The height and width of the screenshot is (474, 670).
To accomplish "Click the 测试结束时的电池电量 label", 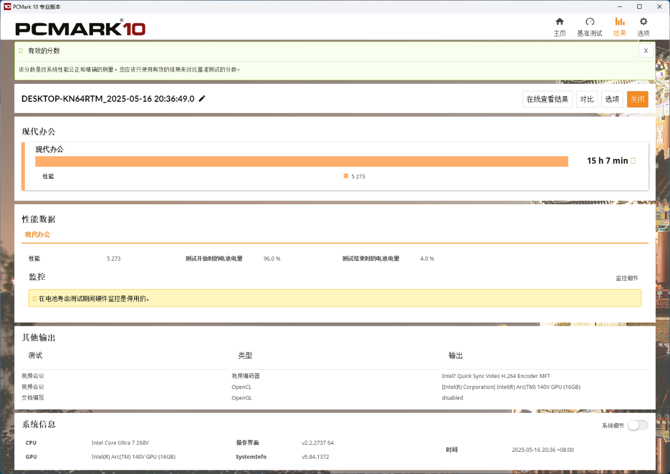I will [371, 259].
